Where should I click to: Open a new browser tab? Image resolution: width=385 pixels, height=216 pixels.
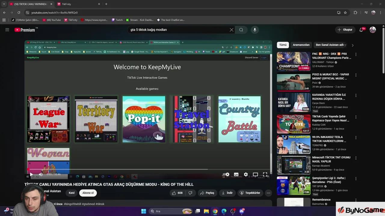pyautogui.click(x=106, y=4)
